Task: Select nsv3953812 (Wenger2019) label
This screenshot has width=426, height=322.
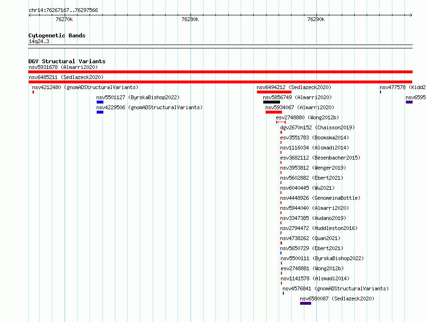Action: [x=313, y=168]
